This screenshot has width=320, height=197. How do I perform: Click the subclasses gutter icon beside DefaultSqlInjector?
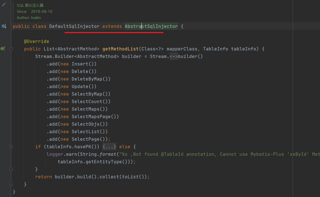tap(4, 26)
